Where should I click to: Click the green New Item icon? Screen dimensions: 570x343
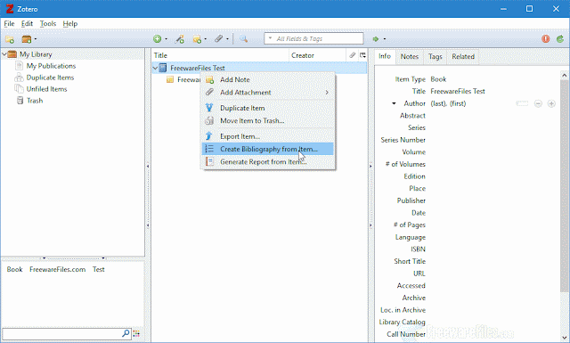tap(158, 39)
